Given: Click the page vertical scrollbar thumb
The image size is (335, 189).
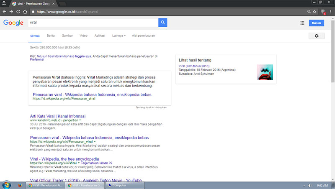Looking at the screenshot, I should [x=333, y=51].
